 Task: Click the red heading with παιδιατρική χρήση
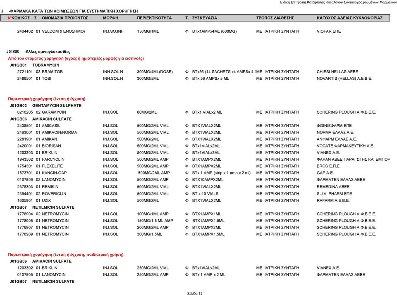(x=66, y=255)
